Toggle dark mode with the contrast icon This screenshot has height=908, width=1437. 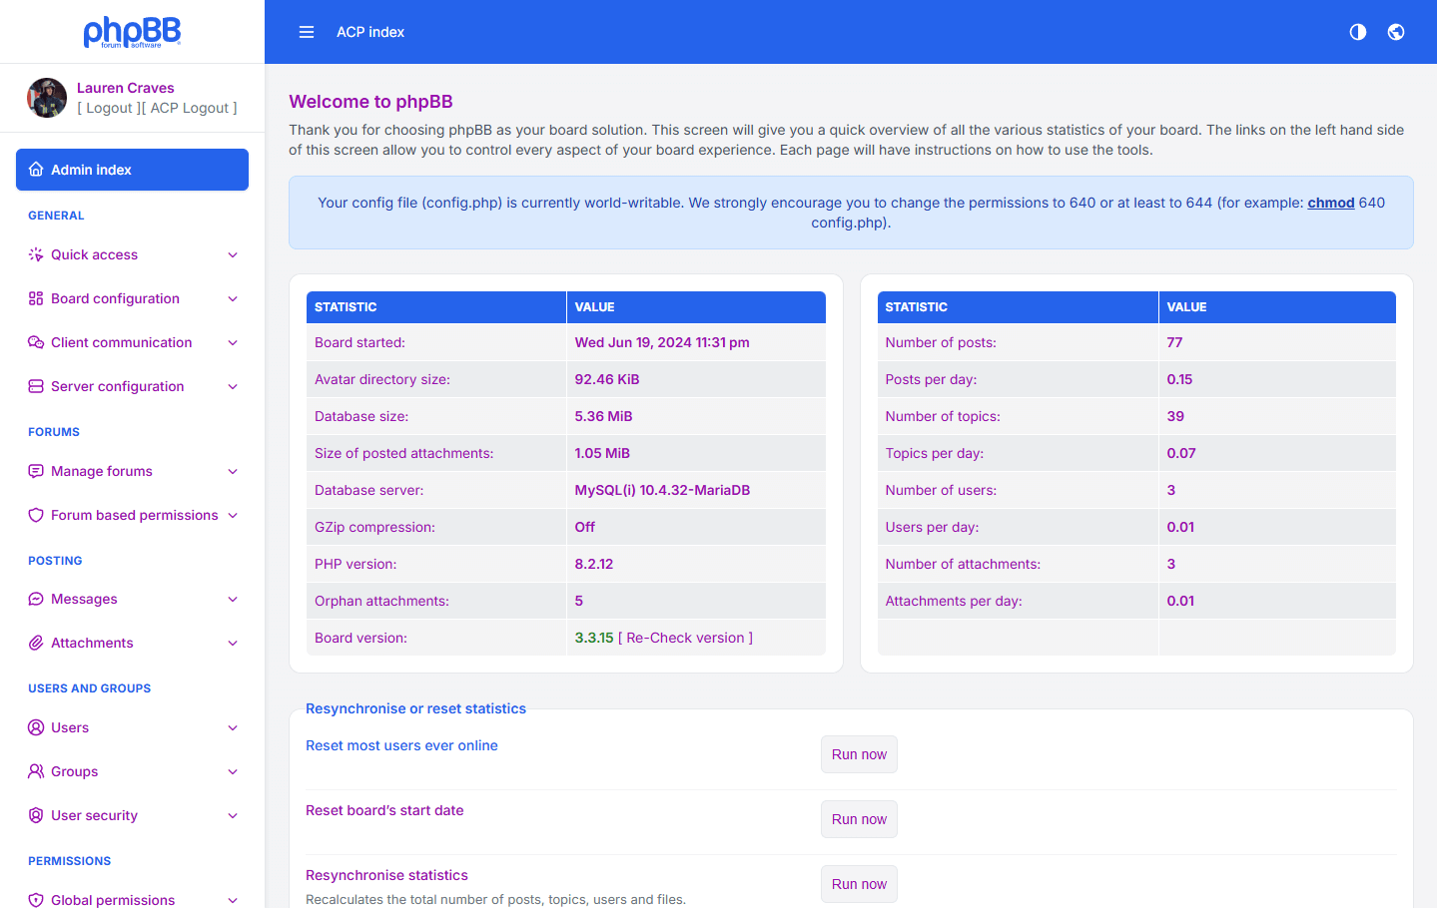[1357, 31]
